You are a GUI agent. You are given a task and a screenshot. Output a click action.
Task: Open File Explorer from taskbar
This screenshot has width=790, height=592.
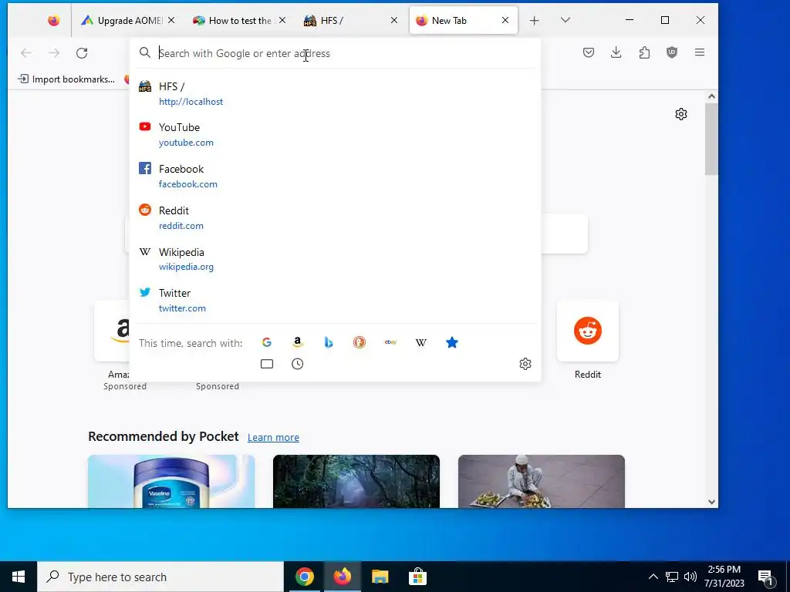[x=380, y=577]
